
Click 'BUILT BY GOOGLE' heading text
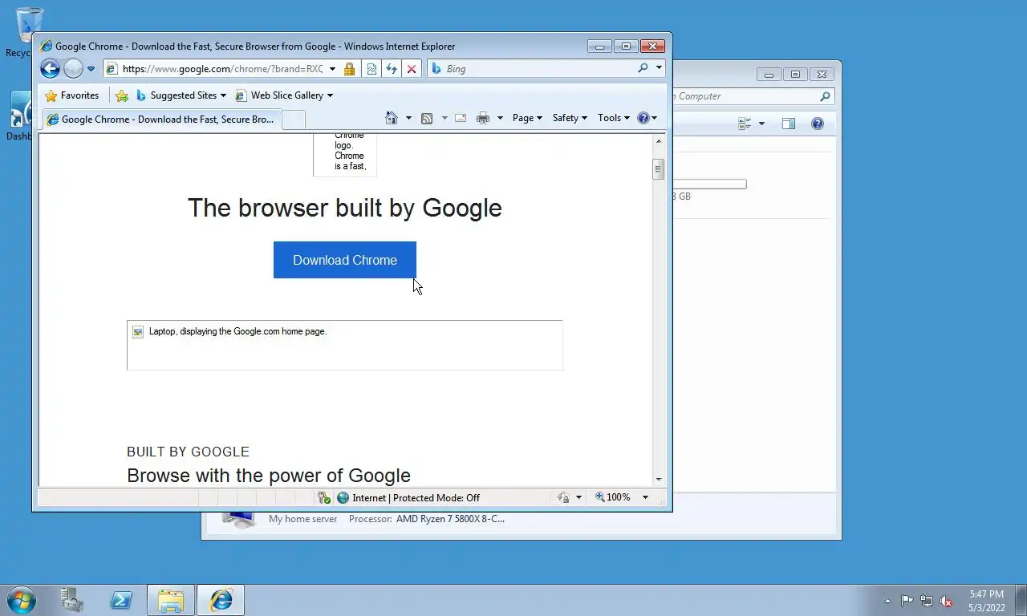pyautogui.click(x=188, y=452)
